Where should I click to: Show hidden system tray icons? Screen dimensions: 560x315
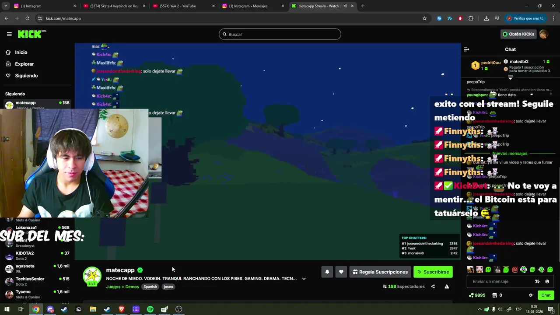[x=479, y=309]
